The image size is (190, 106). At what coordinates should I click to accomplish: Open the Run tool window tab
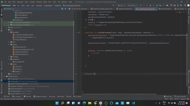[x=52, y=96]
